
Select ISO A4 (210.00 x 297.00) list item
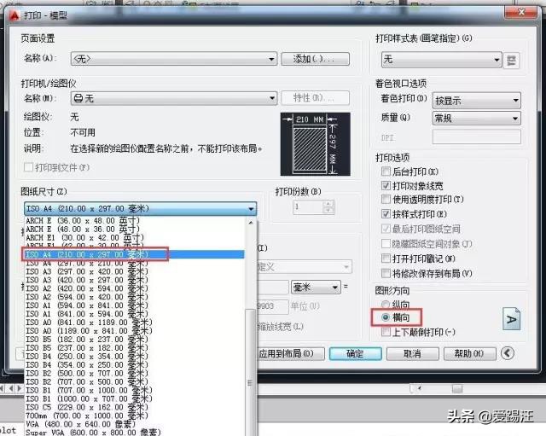pos(135,254)
